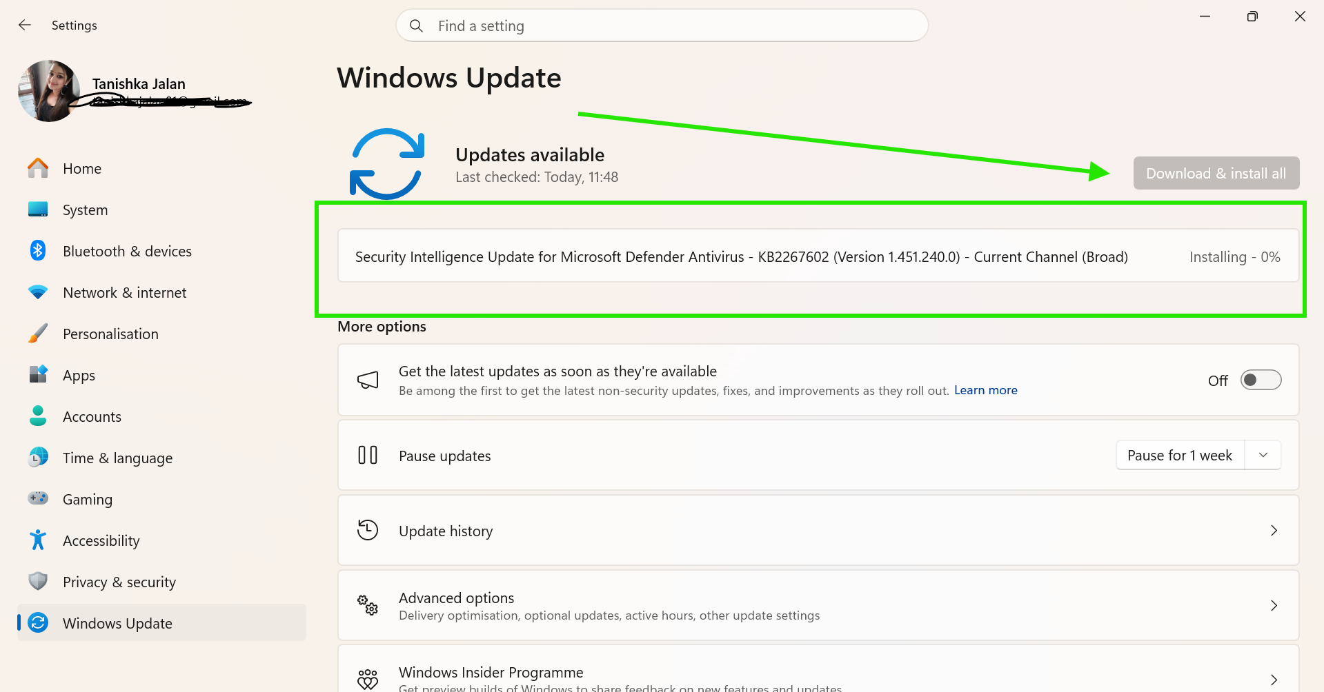Click Download & install all button
This screenshot has height=692, width=1324.
[1216, 173]
